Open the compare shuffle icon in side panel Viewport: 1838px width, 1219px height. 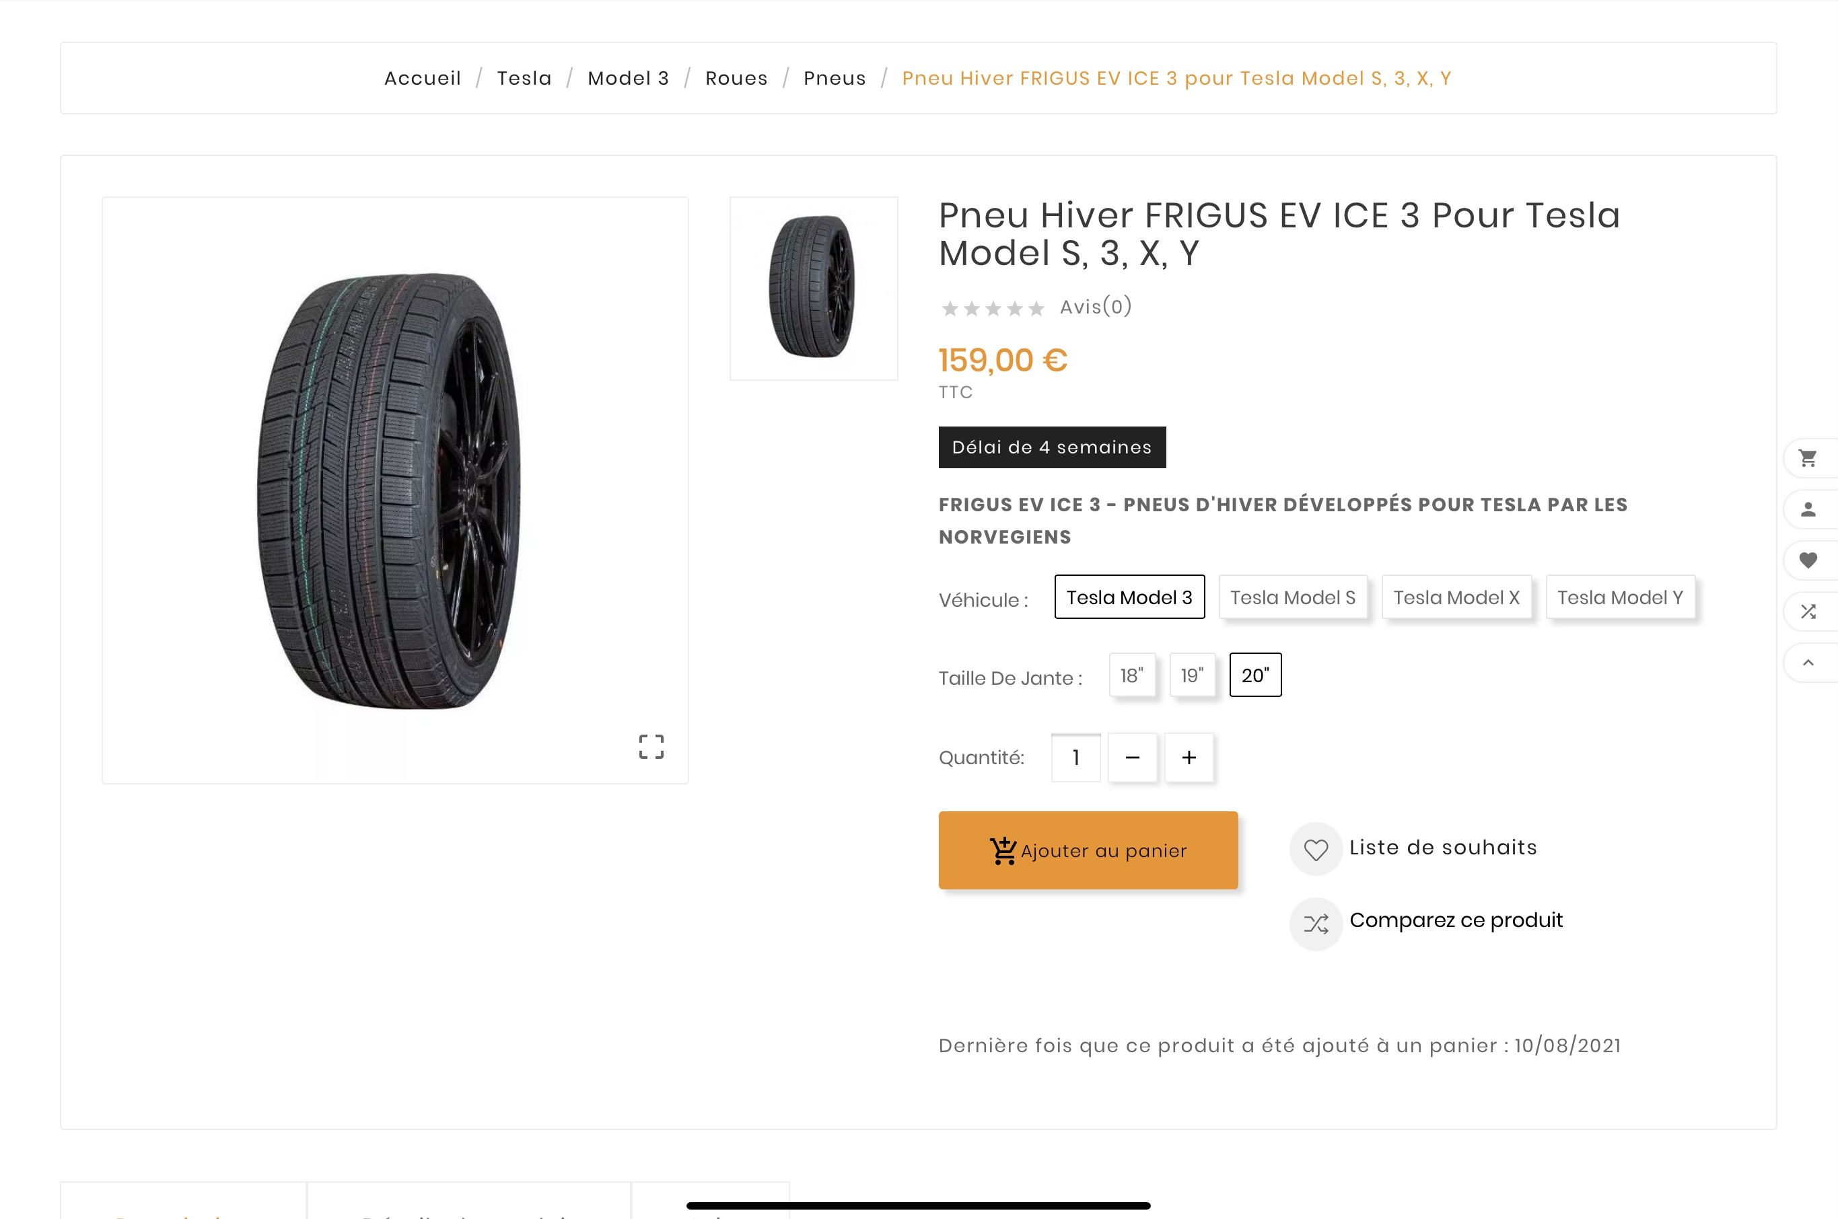click(1808, 611)
